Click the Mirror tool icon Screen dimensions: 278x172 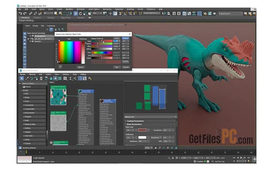(x=164, y=14)
